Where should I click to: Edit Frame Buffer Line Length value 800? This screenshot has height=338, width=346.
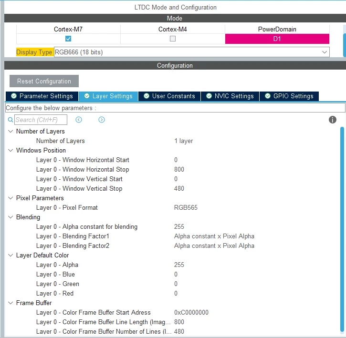[x=179, y=322]
